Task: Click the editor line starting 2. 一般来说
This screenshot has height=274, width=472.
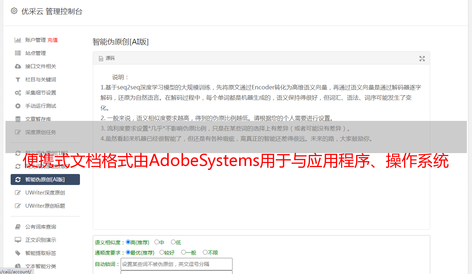Action: [x=217, y=118]
